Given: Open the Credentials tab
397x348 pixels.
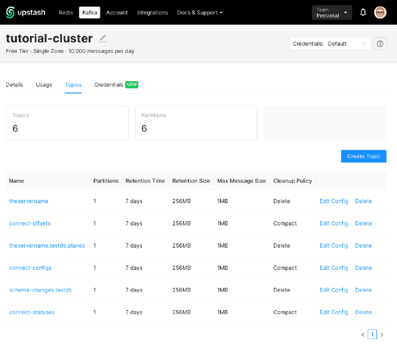Looking at the screenshot, I should [109, 85].
